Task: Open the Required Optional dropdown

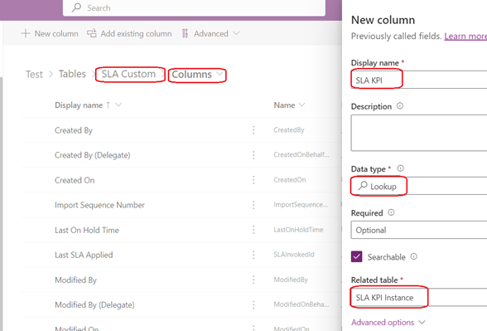Action: (419, 230)
